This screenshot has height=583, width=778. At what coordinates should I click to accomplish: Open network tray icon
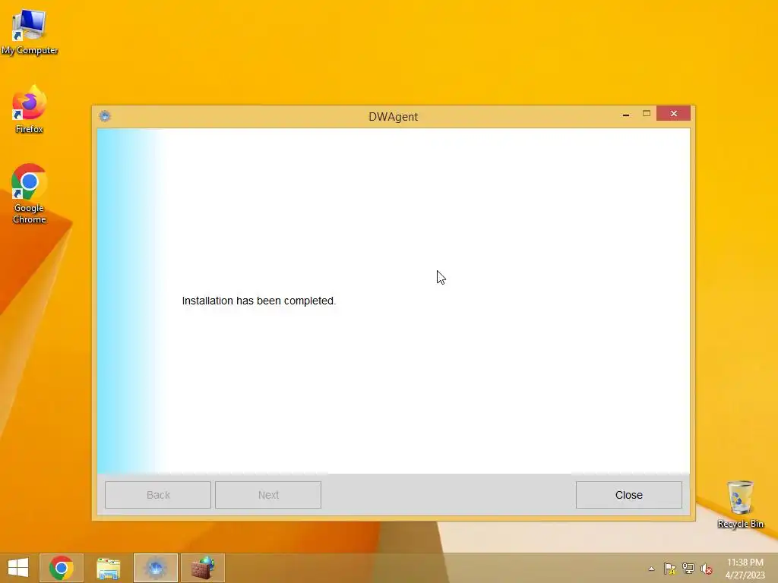pyautogui.click(x=688, y=569)
